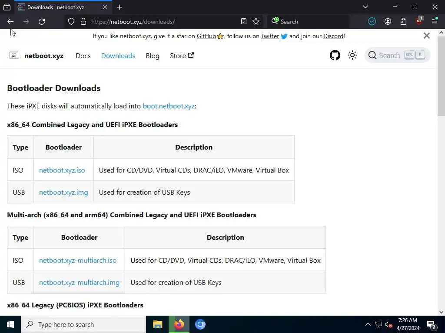Bookmark this page with the star icon
The image size is (445, 333).
[256, 22]
